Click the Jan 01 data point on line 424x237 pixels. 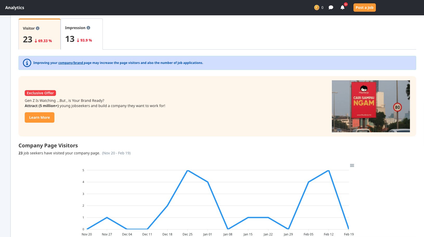click(x=208, y=182)
